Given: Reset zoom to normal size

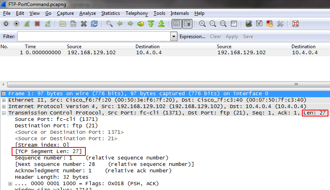Looking at the screenshot, I should (x=223, y=24).
